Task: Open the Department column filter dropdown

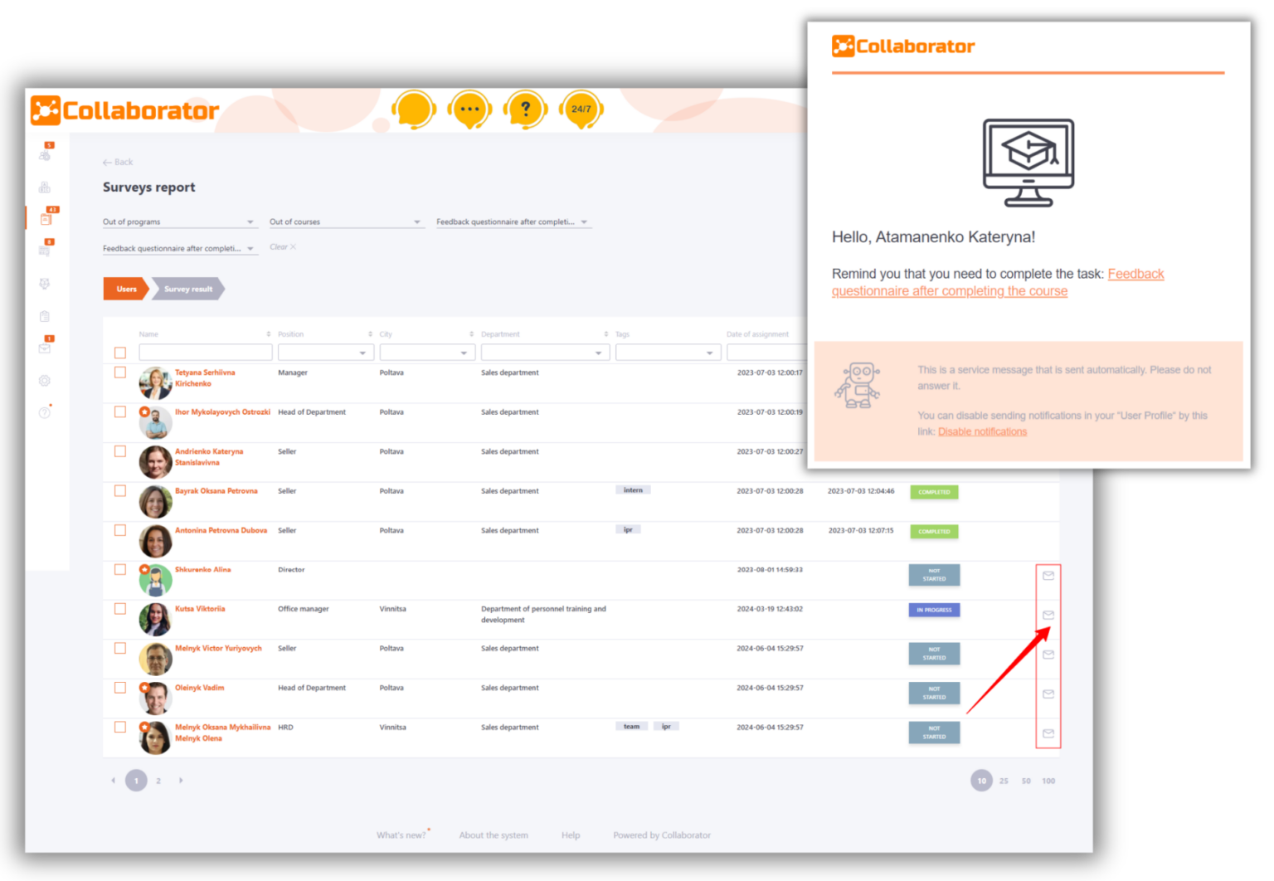Action: tap(544, 352)
